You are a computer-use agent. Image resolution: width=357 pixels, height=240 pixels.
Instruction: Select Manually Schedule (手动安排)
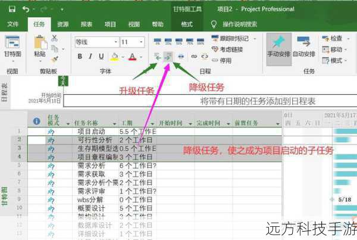point(279,49)
